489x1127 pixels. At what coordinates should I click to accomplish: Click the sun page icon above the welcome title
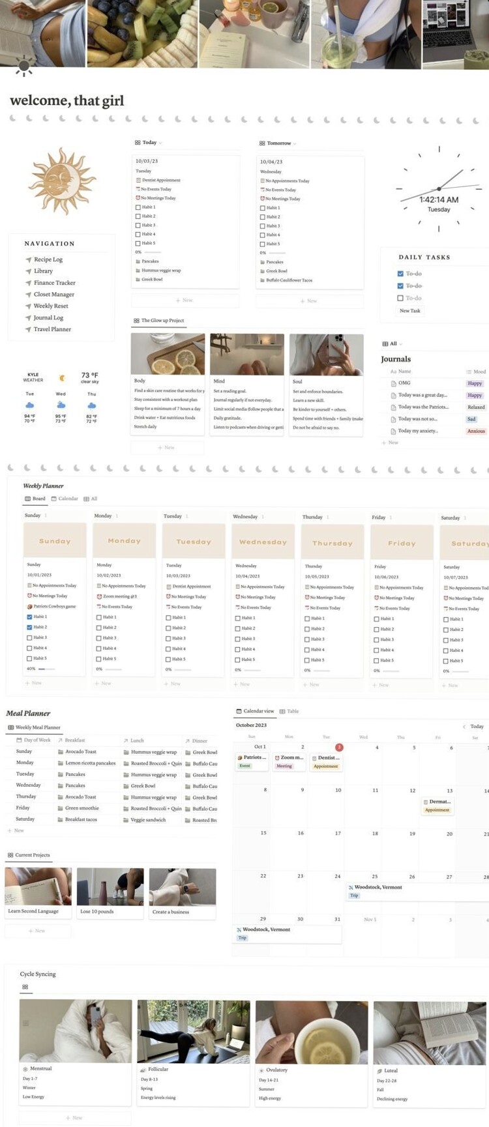coord(24,66)
